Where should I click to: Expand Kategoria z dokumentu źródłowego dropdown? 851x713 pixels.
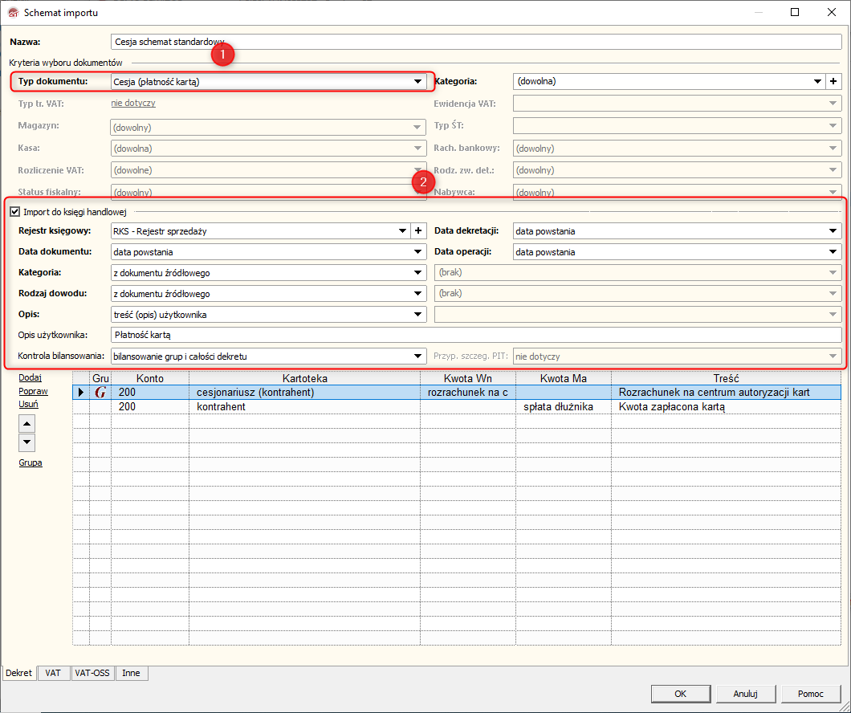coord(417,272)
